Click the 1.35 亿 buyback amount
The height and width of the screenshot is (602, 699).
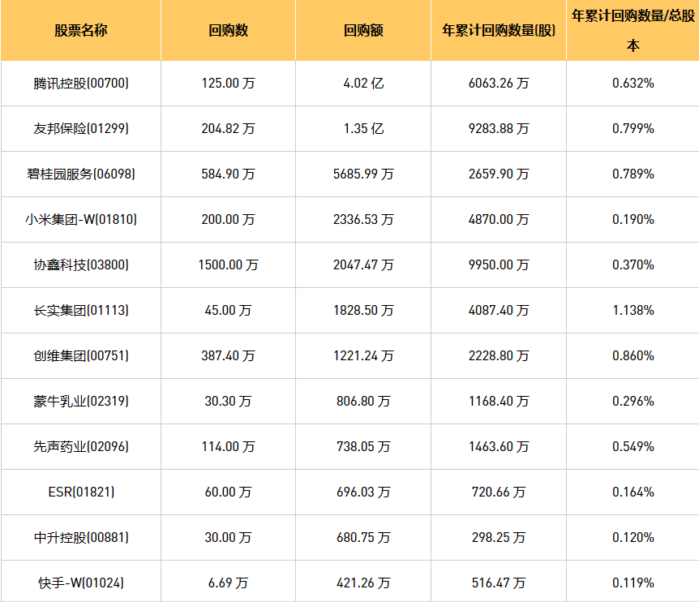tap(363, 129)
